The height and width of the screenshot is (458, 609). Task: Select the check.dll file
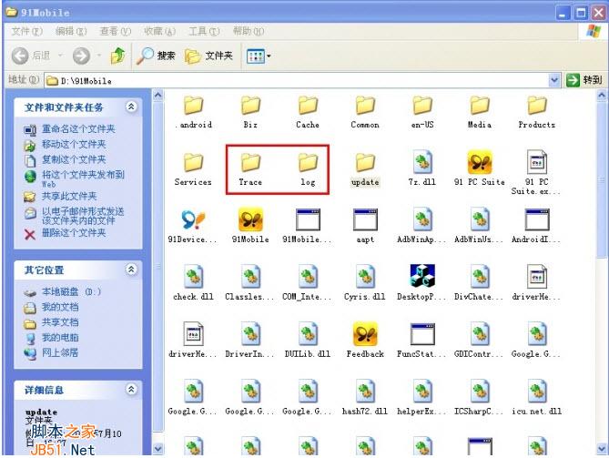193,283
